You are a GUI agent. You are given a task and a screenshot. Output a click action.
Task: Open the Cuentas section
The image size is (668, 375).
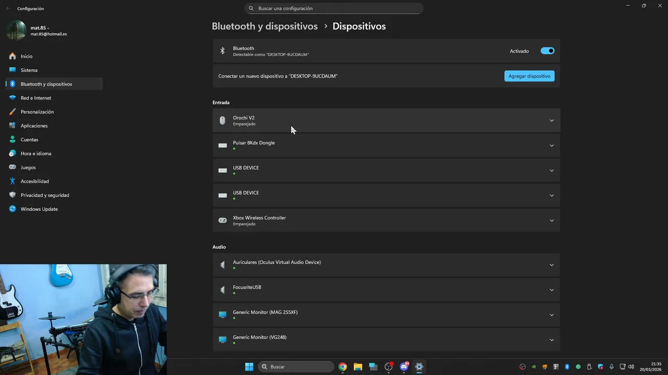pos(54,140)
